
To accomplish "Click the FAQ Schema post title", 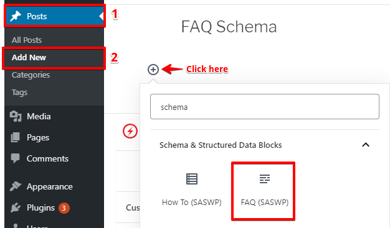I will tap(229, 27).
